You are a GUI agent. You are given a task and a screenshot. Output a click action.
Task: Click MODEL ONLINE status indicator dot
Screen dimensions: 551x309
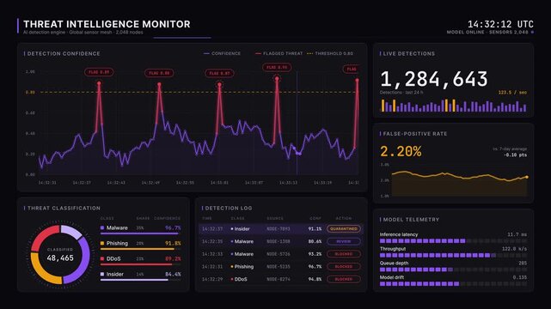coord(532,33)
